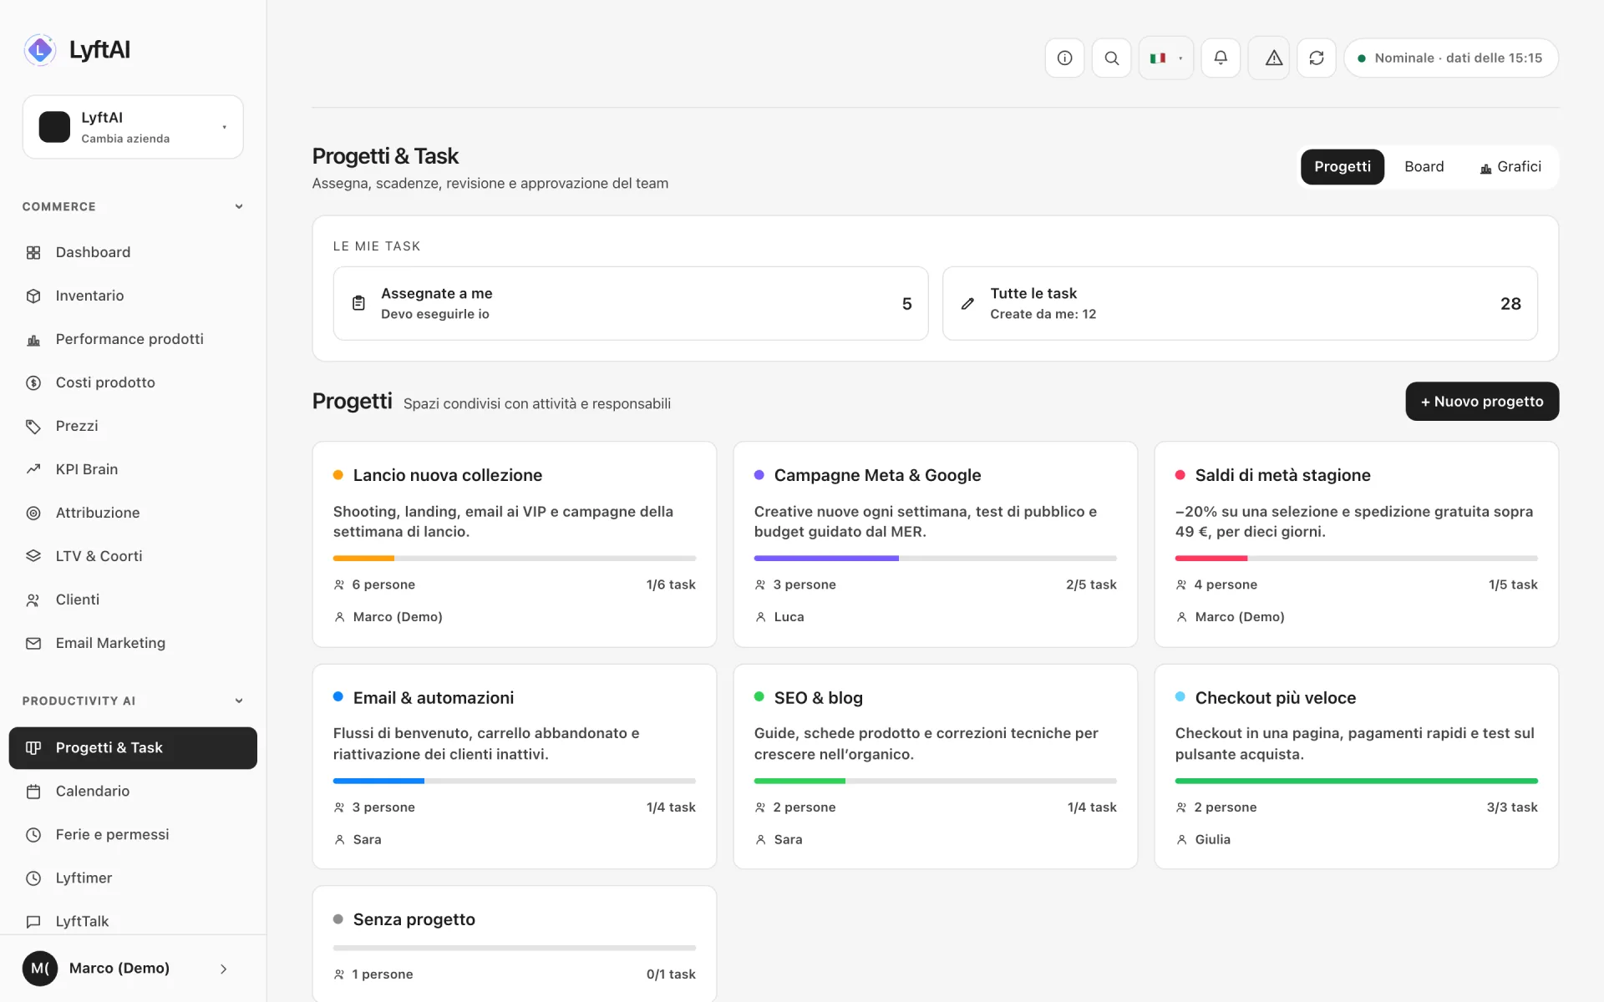Image resolution: width=1604 pixels, height=1002 pixels.
Task: Collapse the PRODUCTIVITY AI sidebar section
Action: [133, 701]
